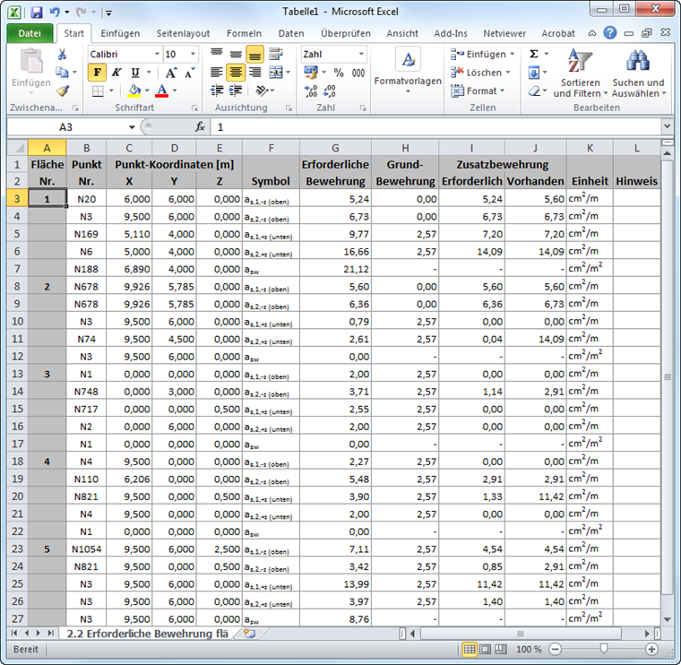Click the AutoSum sigma icon

(x=534, y=54)
